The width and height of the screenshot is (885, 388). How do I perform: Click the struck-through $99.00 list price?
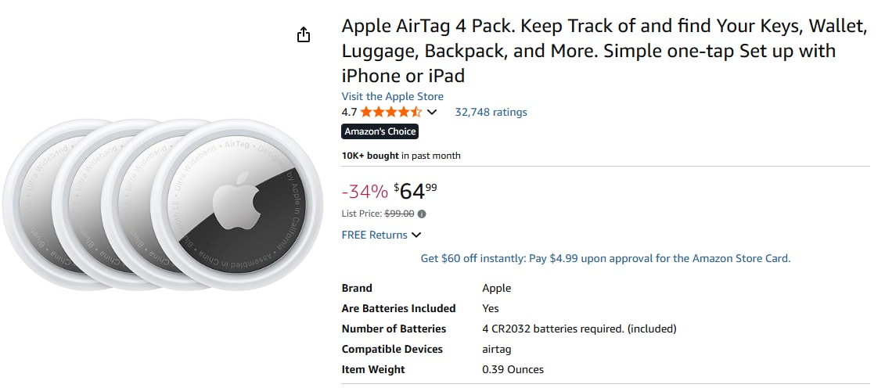point(398,214)
